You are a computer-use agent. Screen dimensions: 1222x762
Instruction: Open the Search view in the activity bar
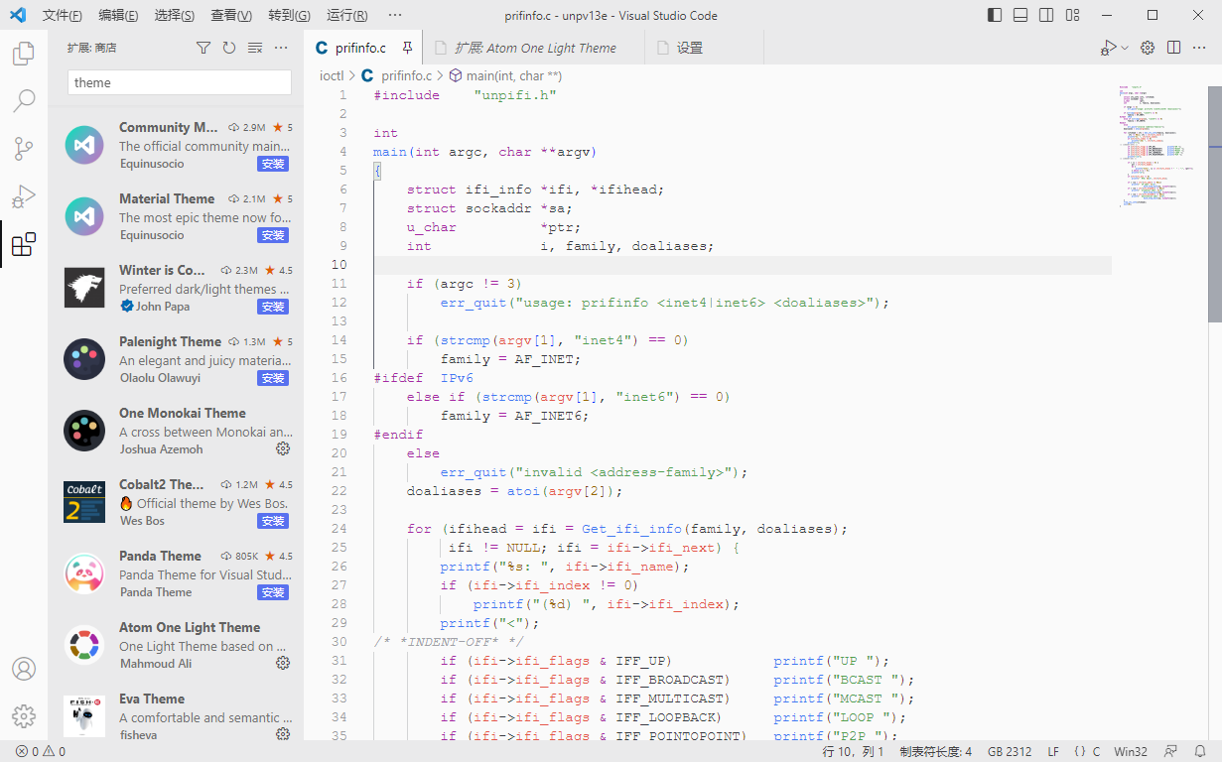pyautogui.click(x=24, y=100)
